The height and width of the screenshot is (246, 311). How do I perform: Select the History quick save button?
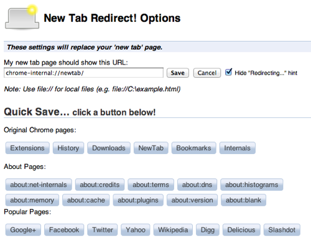pos(68,148)
